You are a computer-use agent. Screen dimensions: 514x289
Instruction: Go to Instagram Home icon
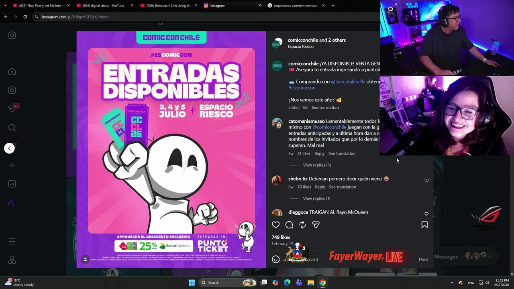tap(12, 72)
